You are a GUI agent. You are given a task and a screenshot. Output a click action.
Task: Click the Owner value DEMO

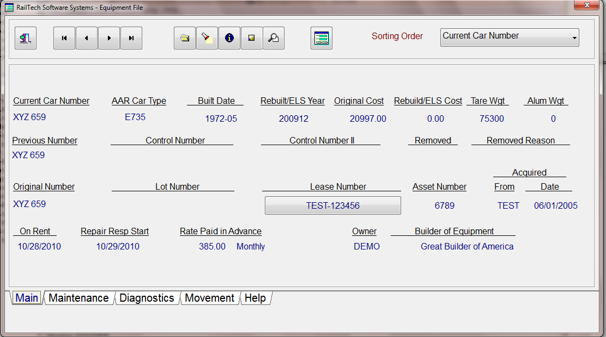[367, 247]
